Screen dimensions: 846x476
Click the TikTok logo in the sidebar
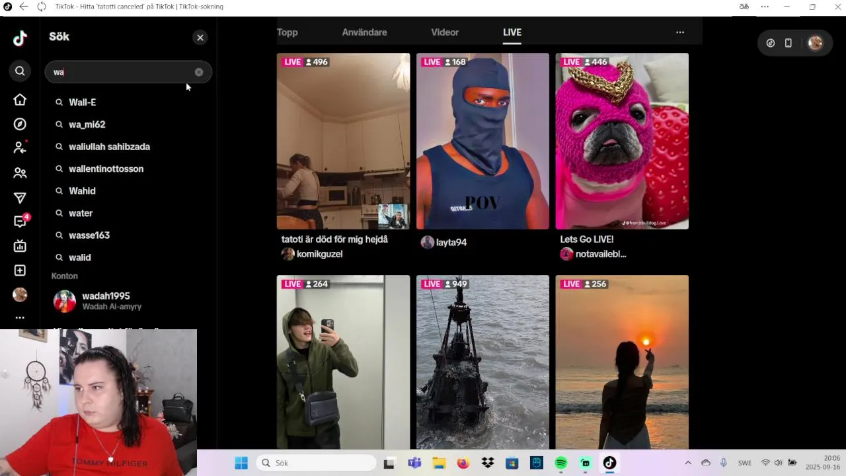[20, 38]
